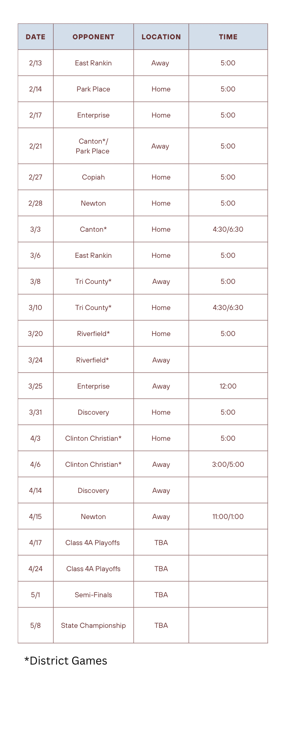
Task: Click the DATE column header
Action: tap(35, 37)
